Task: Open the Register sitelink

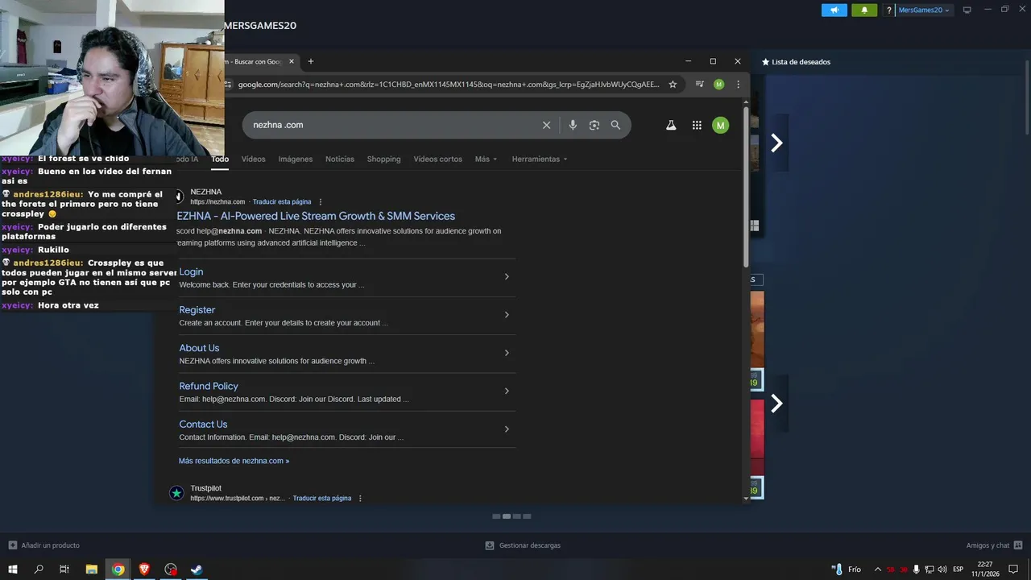Action: coord(197,310)
